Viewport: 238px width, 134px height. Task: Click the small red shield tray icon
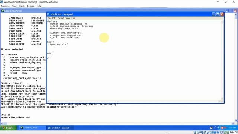click(x=225, y=128)
